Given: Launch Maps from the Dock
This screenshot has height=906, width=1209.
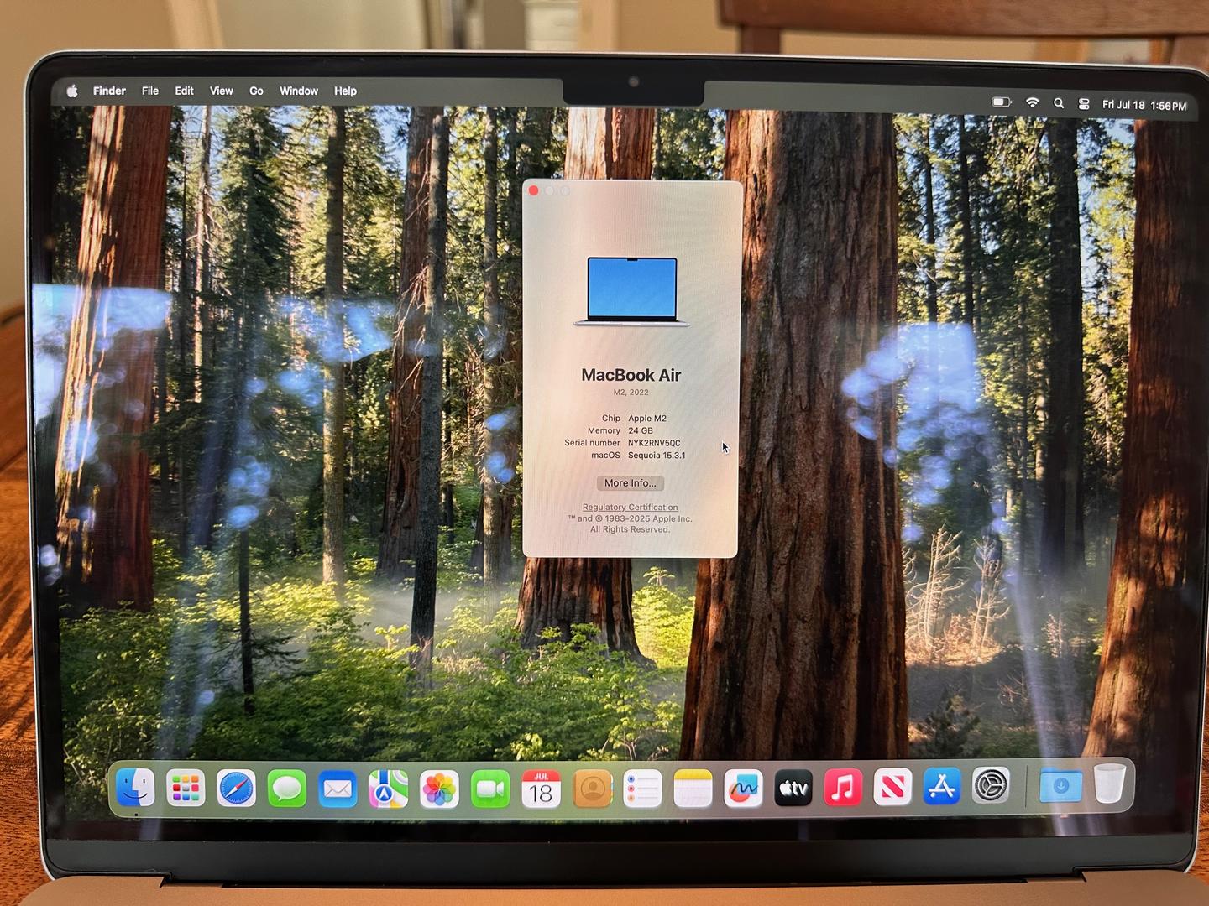Looking at the screenshot, I should point(389,789).
